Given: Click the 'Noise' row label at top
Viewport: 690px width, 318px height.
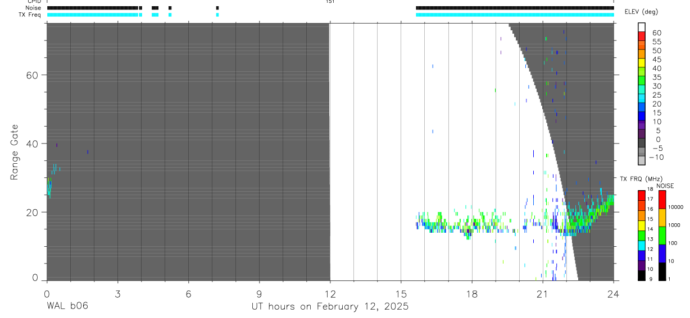Looking at the screenshot, I should pyautogui.click(x=33, y=8).
